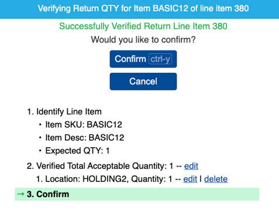Click the blue Verifying Return QTY header
Viewport: 279px width, 220px height.
(139, 9)
